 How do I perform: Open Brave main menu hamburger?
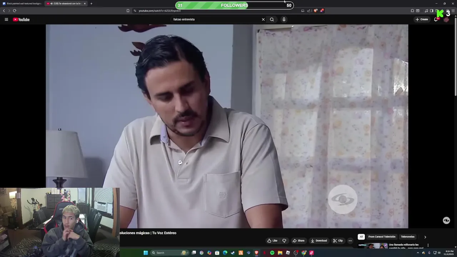pos(453,11)
